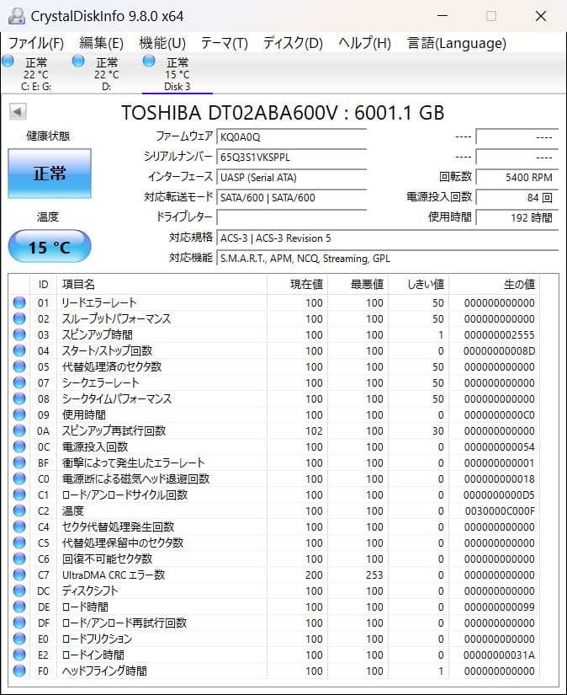Click blue status orb for attribute 02
This screenshot has width=567, height=695.
[x=19, y=318]
